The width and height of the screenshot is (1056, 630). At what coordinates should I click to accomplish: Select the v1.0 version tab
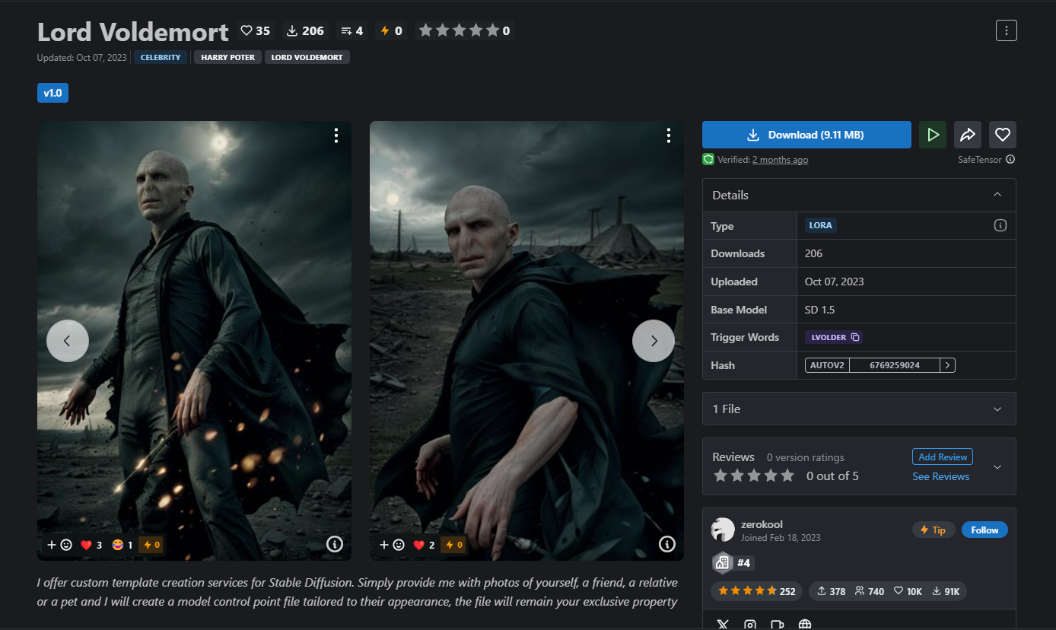tap(52, 93)
